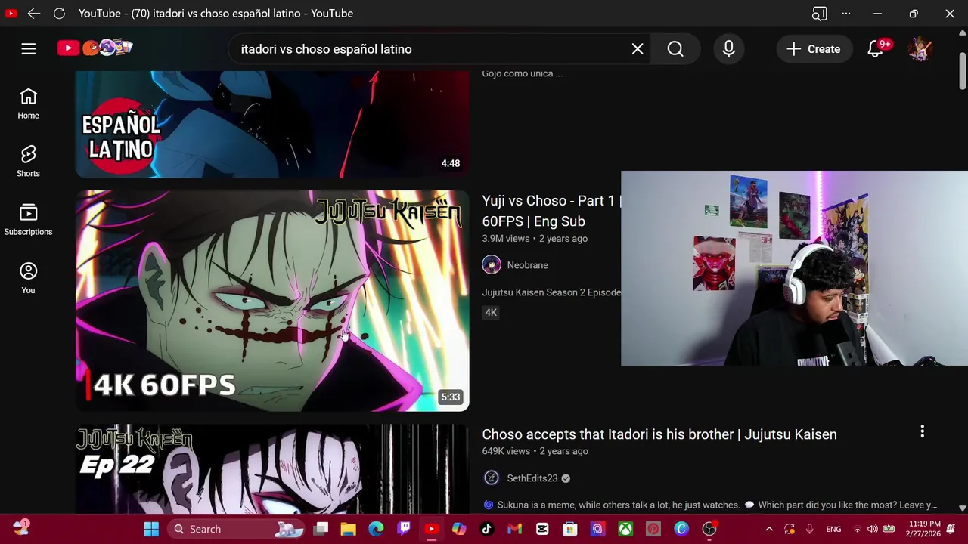968x544 pixels.
Task: Click the 4K badge
Action: click(x=491, y=313)
